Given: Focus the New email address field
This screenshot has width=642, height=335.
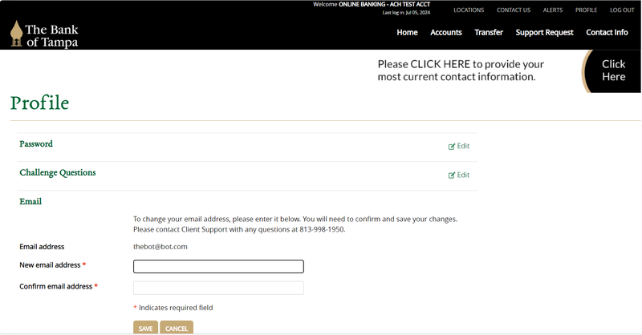Looking at the screenshot, I should [218, 267].
